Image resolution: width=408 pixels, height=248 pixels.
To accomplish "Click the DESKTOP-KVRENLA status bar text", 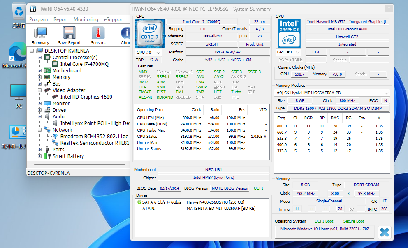I will [x=49, y=173].
